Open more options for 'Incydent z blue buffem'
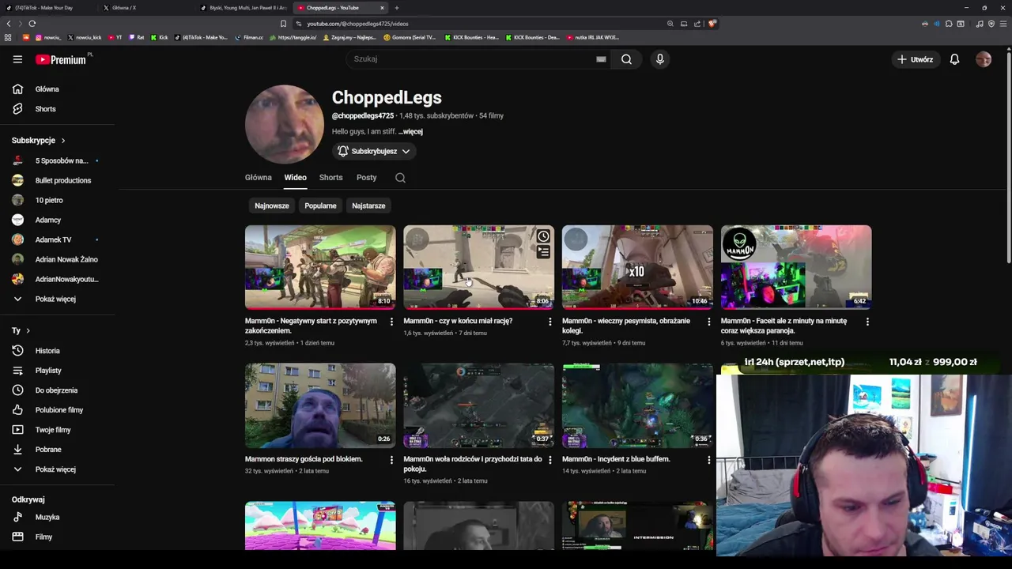 click(708, 460)
